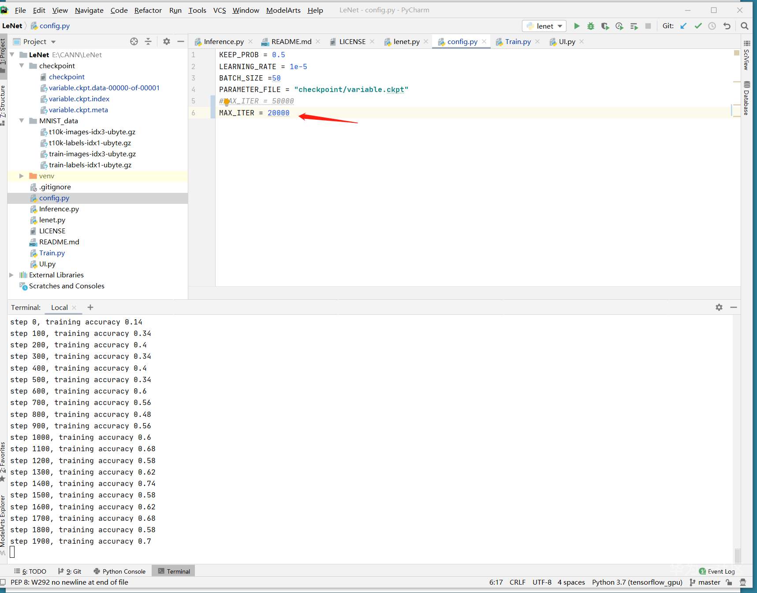The image size is (757, 593).
Task: Open the Event Log
Action: point(717,571)
